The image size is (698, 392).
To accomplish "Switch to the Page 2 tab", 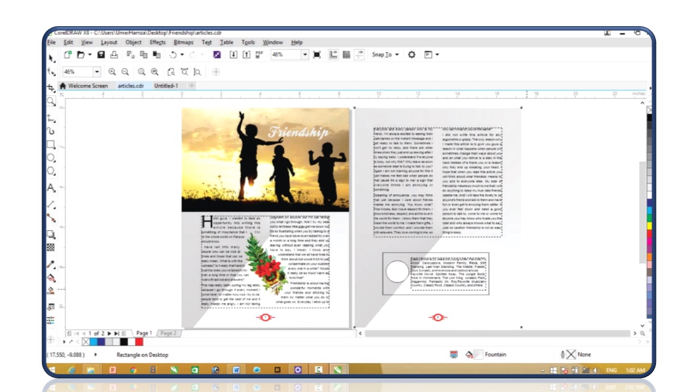I will click(168, 333).
